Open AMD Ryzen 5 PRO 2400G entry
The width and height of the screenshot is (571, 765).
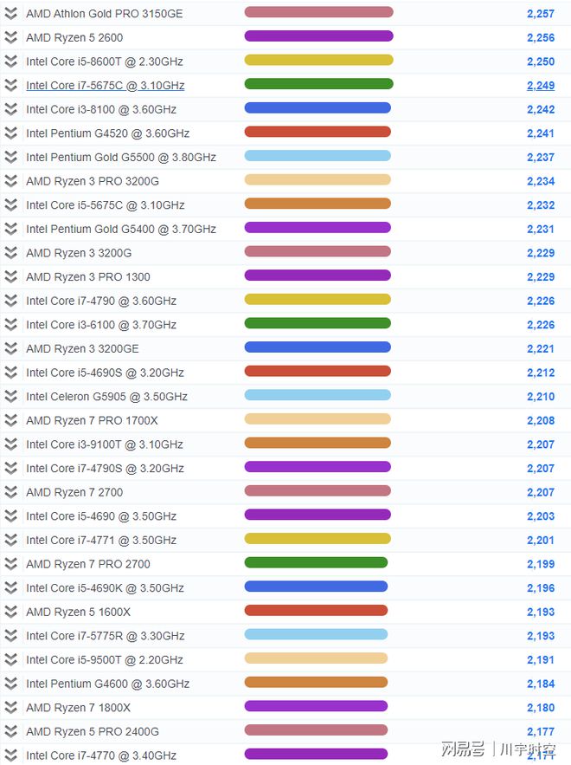point(92,731)
